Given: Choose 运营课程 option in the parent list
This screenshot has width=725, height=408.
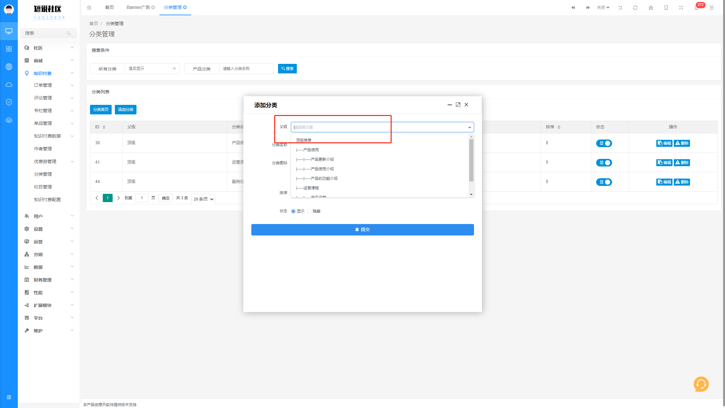Looking at the screenshot, I should coord(380,188).
